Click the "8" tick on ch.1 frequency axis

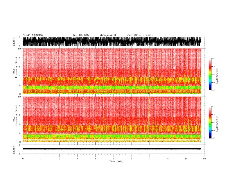(x=20, y=58)
